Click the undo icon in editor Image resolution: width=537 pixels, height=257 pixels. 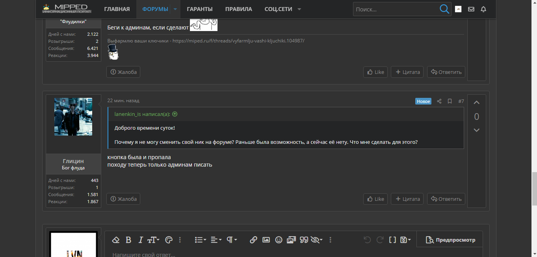(367, 240)
